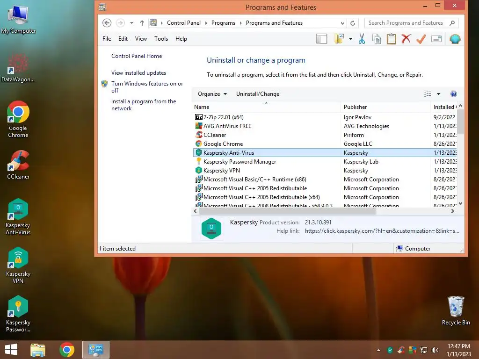Click the Copy toolbar icon
This screenshot has height=359, width=479.
(x=377, y=39)
